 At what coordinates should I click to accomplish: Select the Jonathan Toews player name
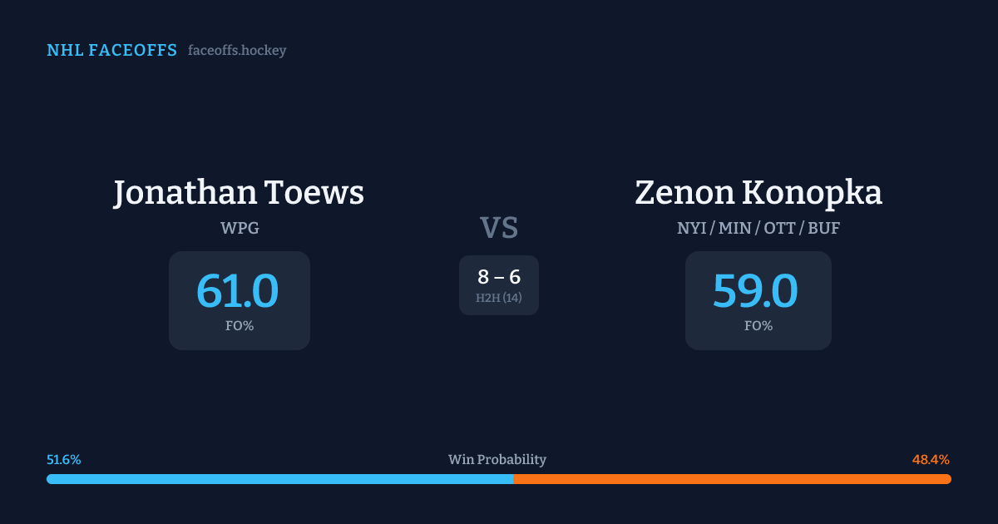[239, 193]
